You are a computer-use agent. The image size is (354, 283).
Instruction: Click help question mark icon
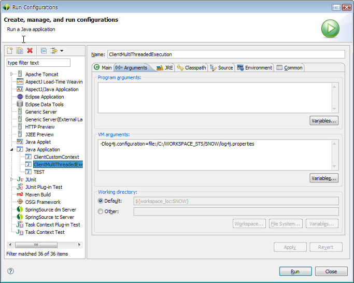coord(10,271)
